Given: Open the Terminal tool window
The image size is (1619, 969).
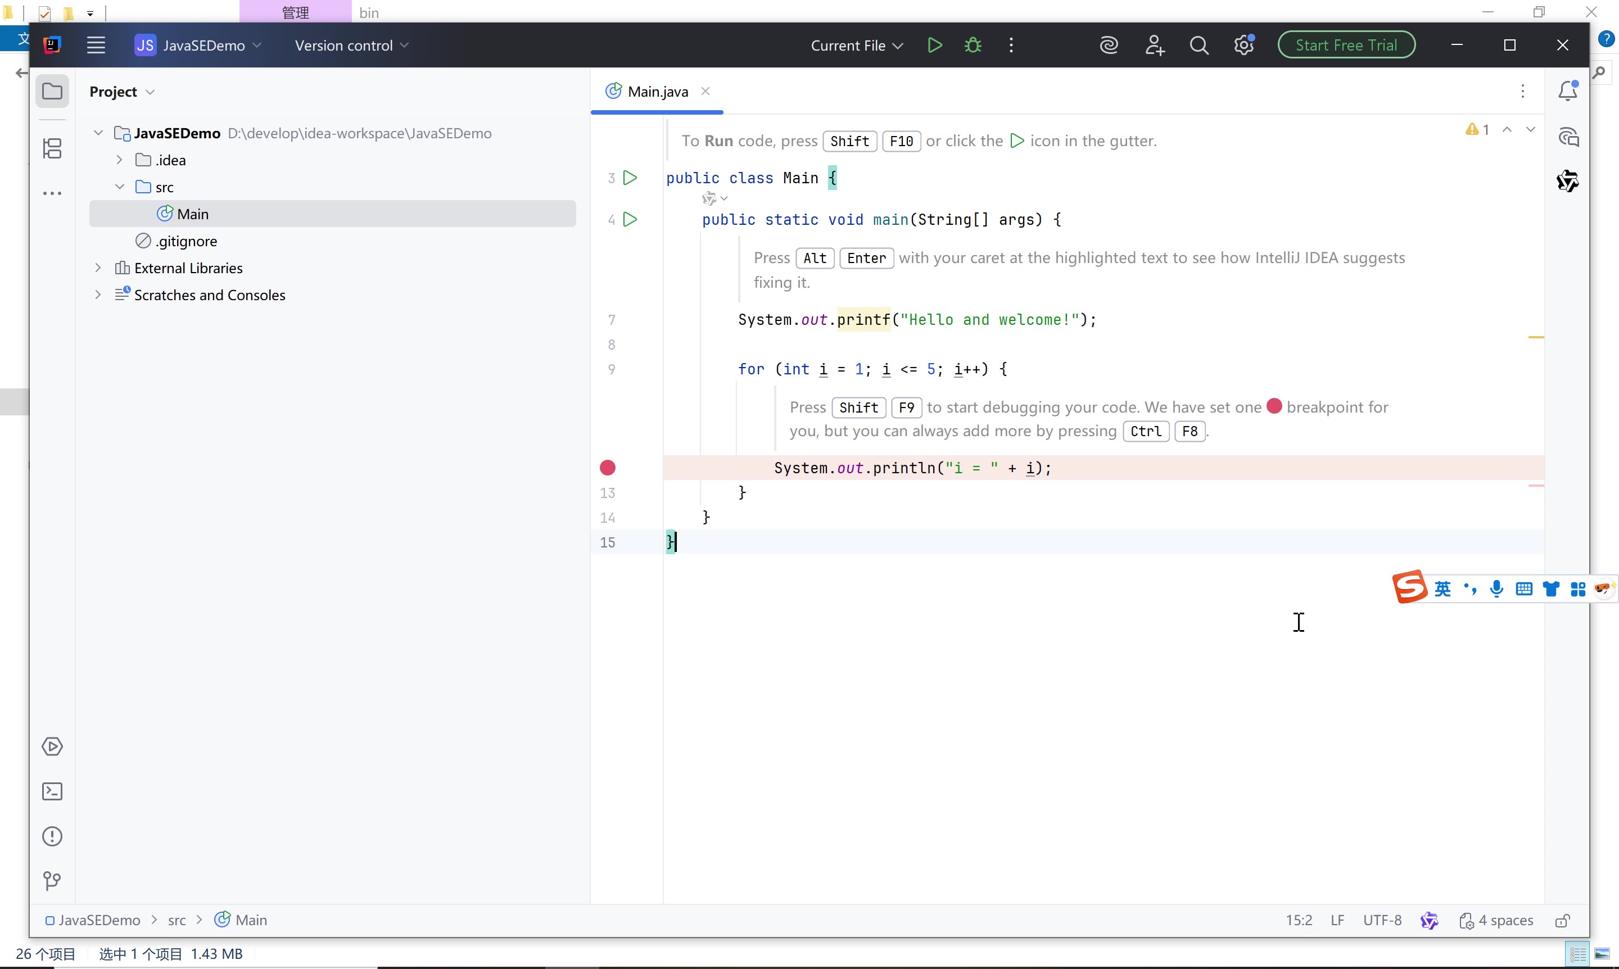Looking at the screenshot, I should tap(52, 791).
